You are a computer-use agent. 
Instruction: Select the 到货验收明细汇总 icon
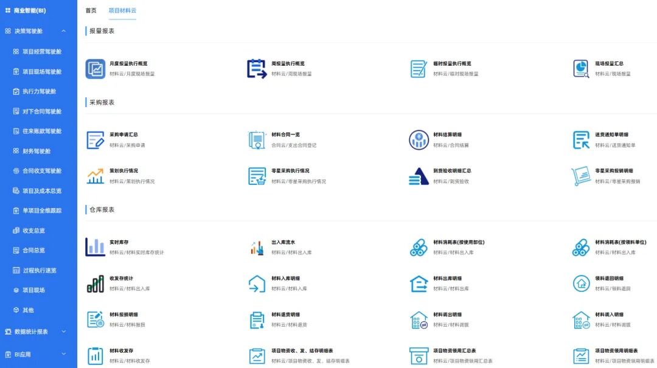tap(419, 176)
